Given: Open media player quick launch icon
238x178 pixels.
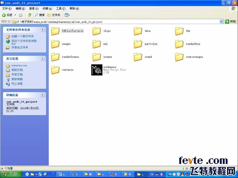Looking at the screenshot, I should click(27, 174).
